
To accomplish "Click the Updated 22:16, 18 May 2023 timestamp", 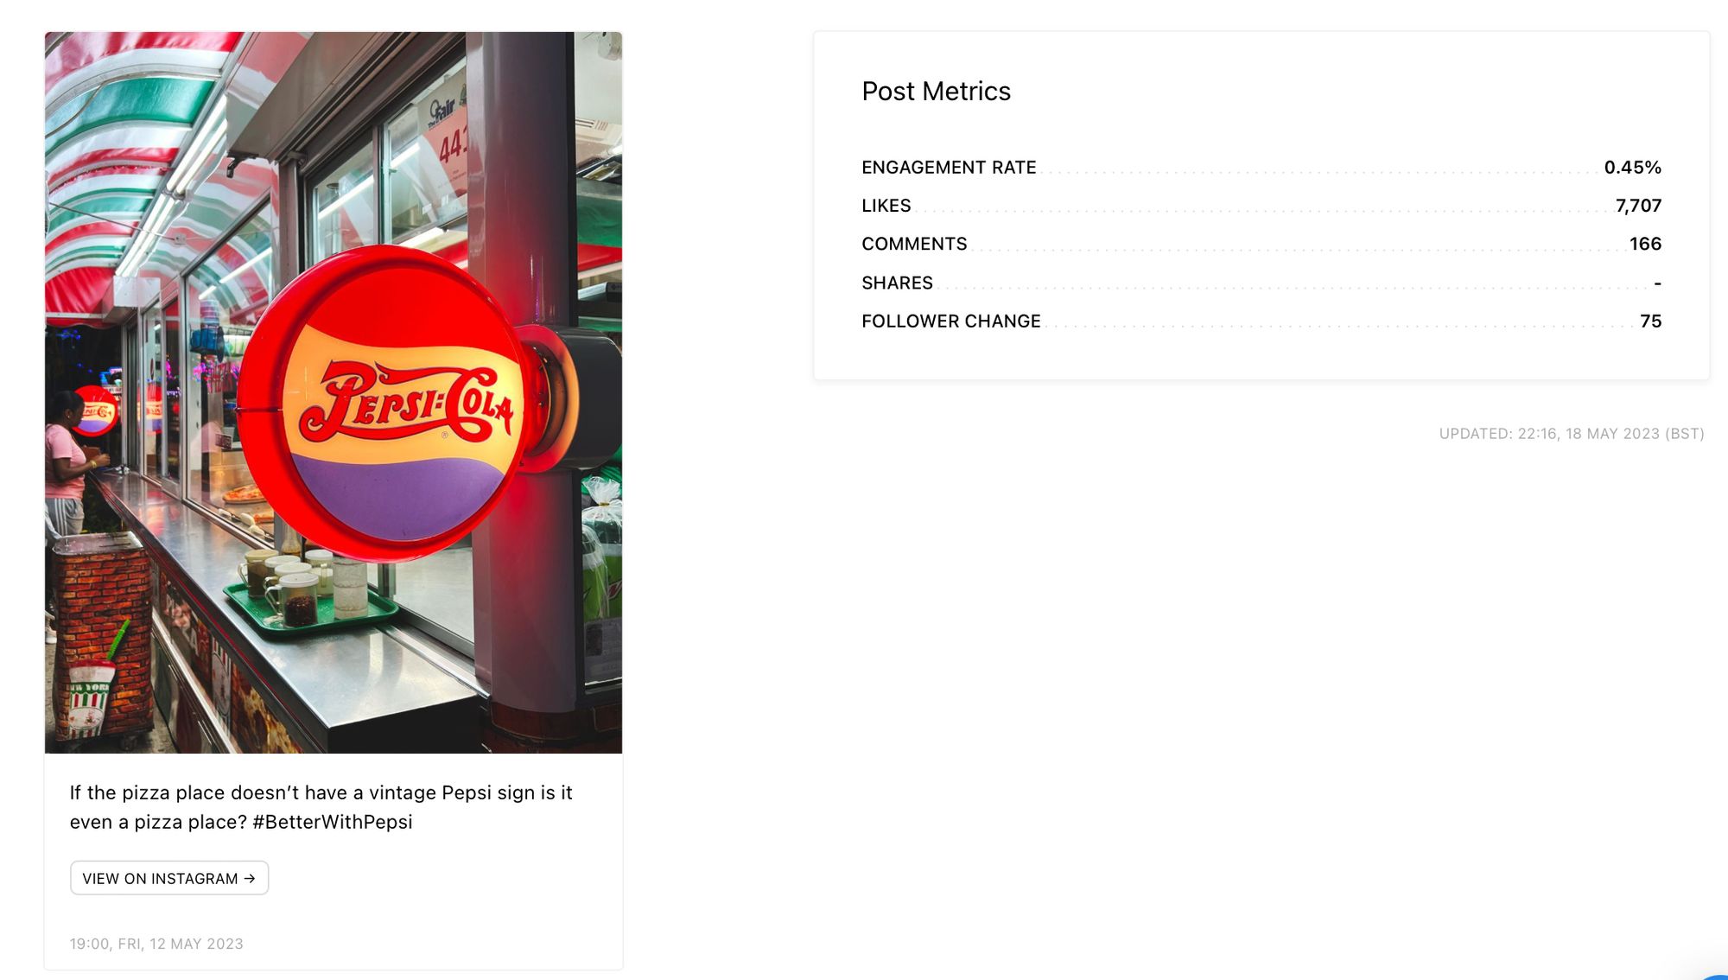I will (x=1572, y=434).
